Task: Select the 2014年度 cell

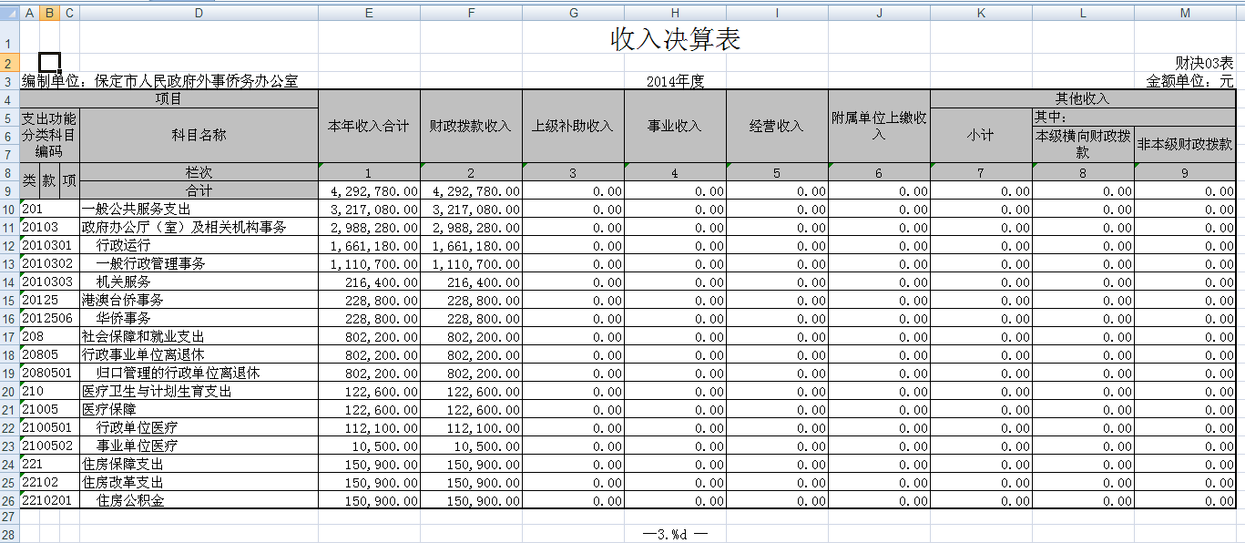Action: coord(675,81)
